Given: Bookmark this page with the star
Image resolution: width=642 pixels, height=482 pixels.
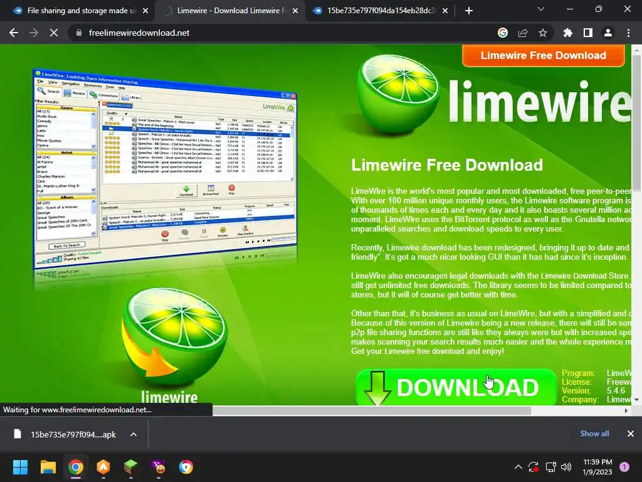Looking at the screenshot, I should coord(543,33).
